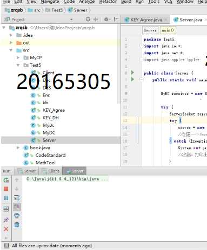The image size is (207, 250).
Task: Select the kb class in tree
Action: pos(45,102)
